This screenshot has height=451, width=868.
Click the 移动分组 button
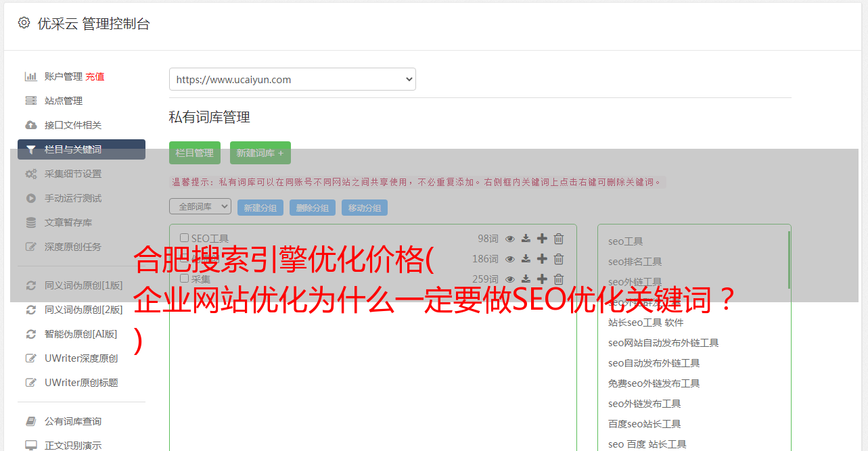365,208
